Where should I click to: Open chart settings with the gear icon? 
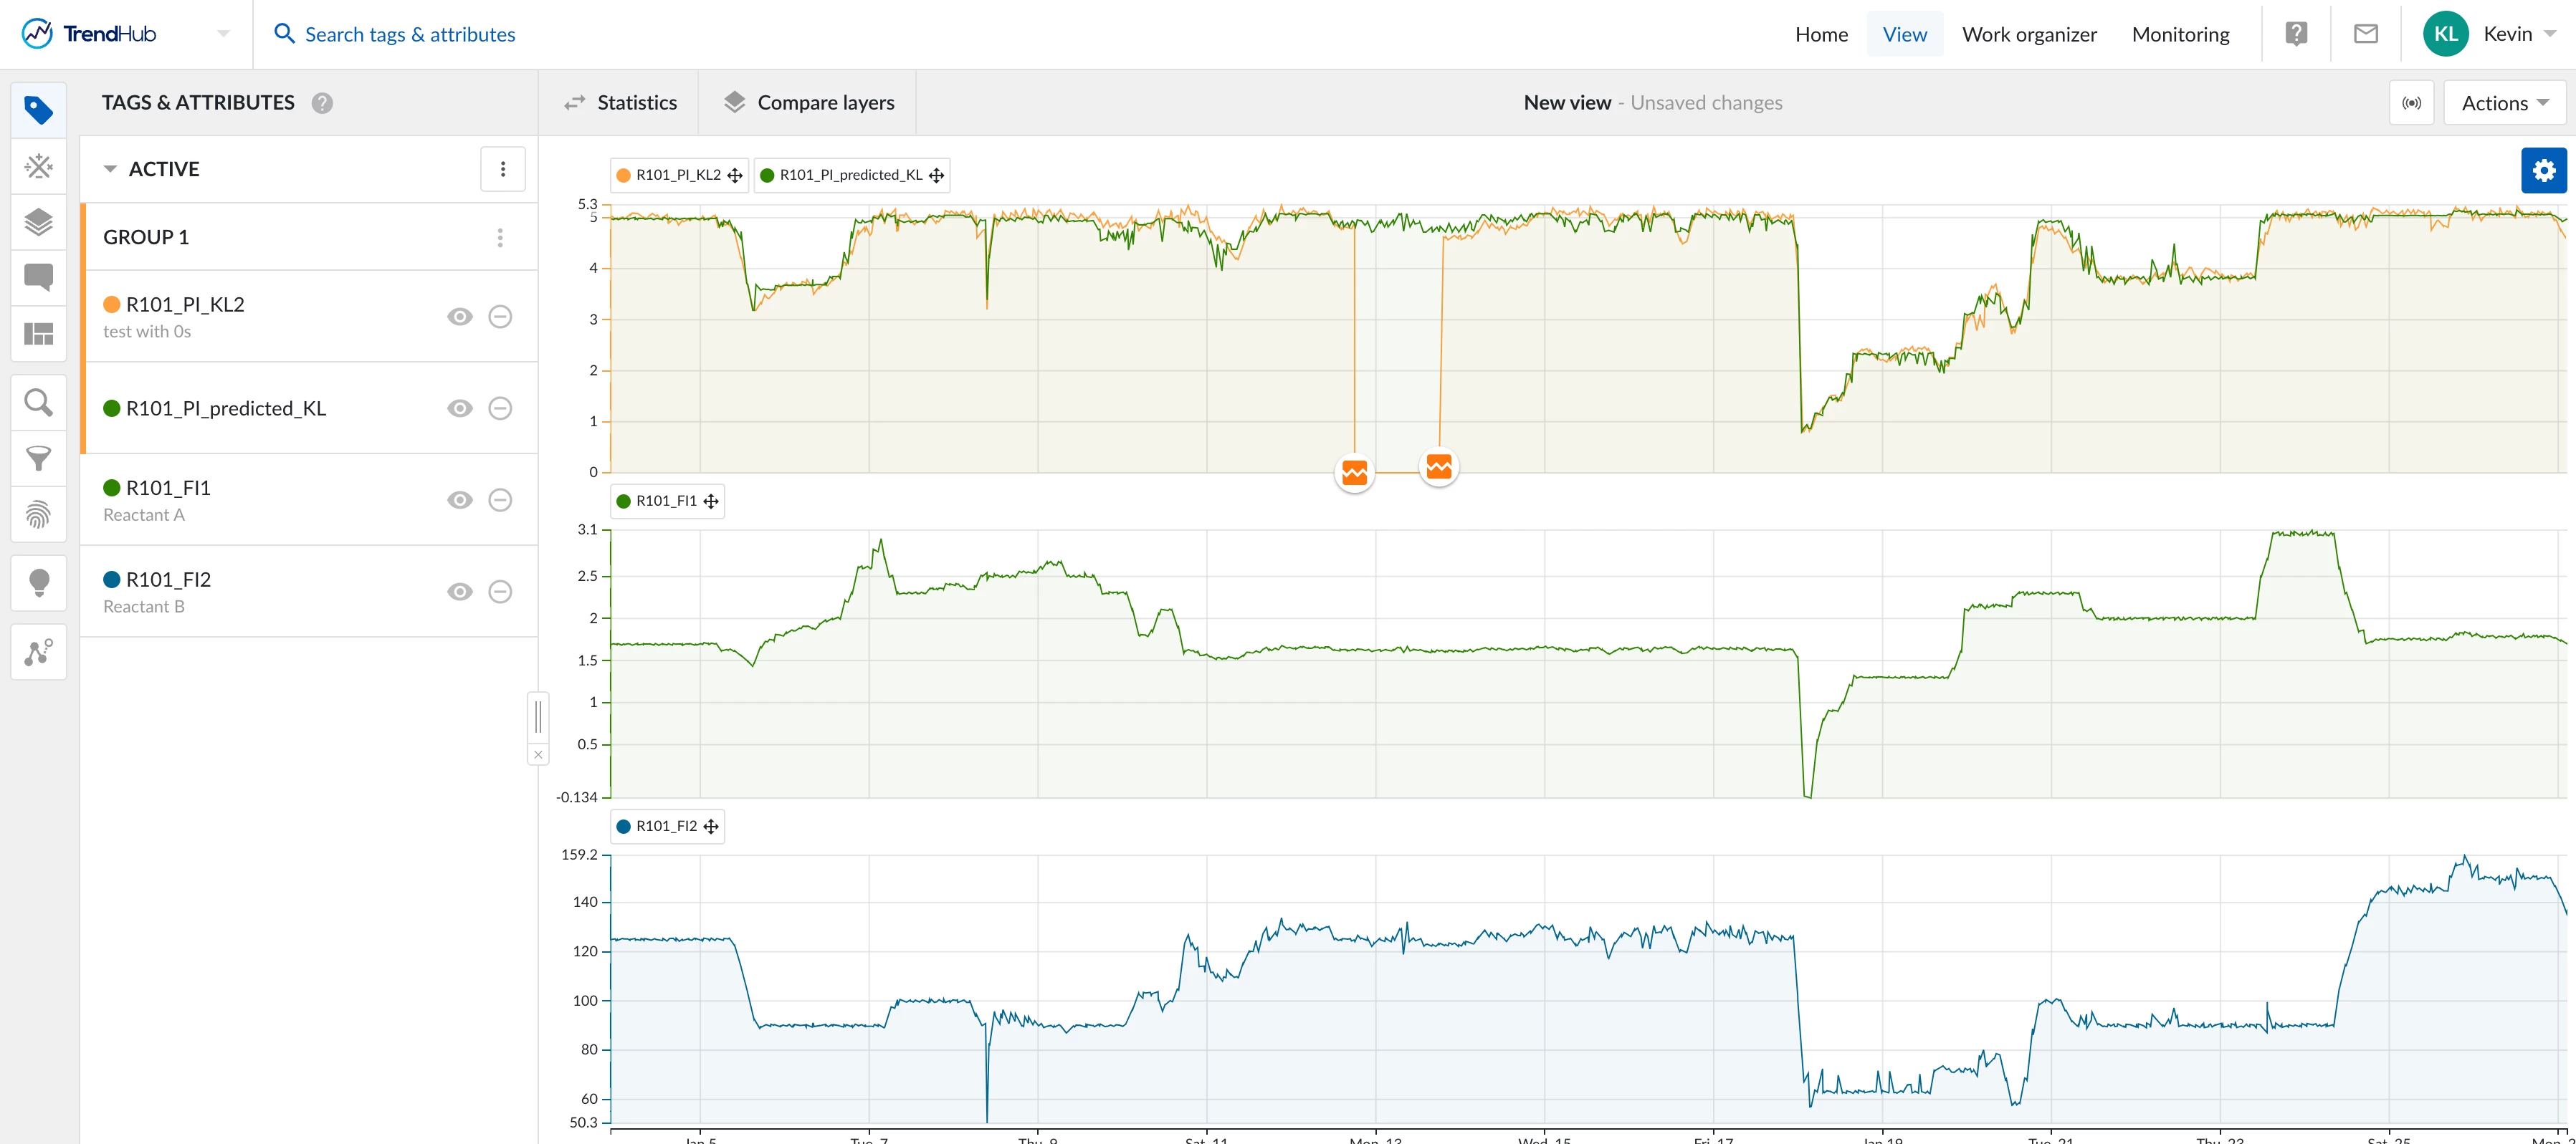click(2544, 170)
